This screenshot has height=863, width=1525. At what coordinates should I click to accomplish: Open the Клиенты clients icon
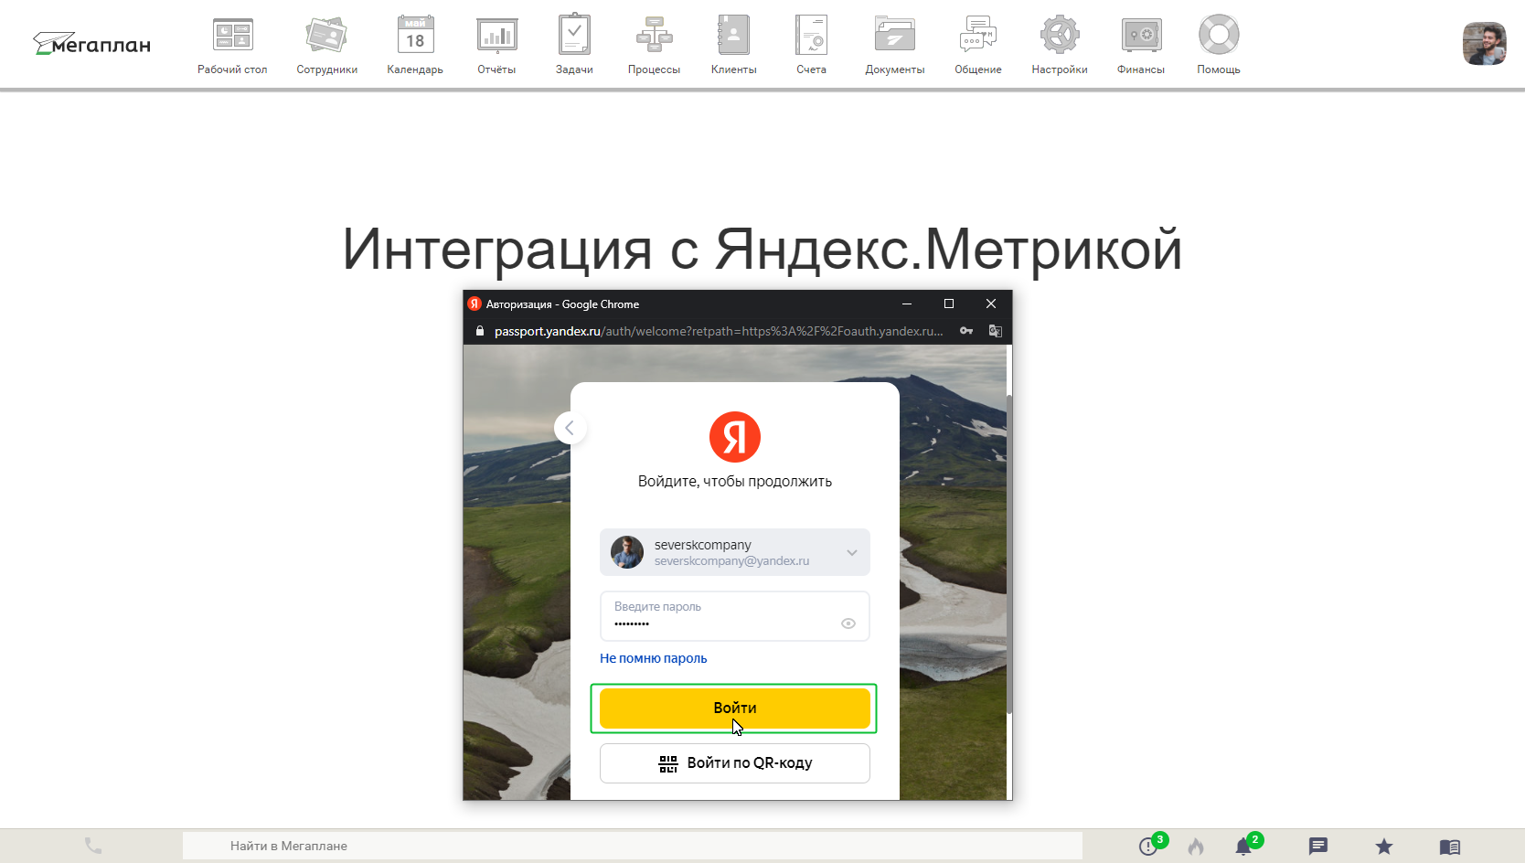point(733,36)
